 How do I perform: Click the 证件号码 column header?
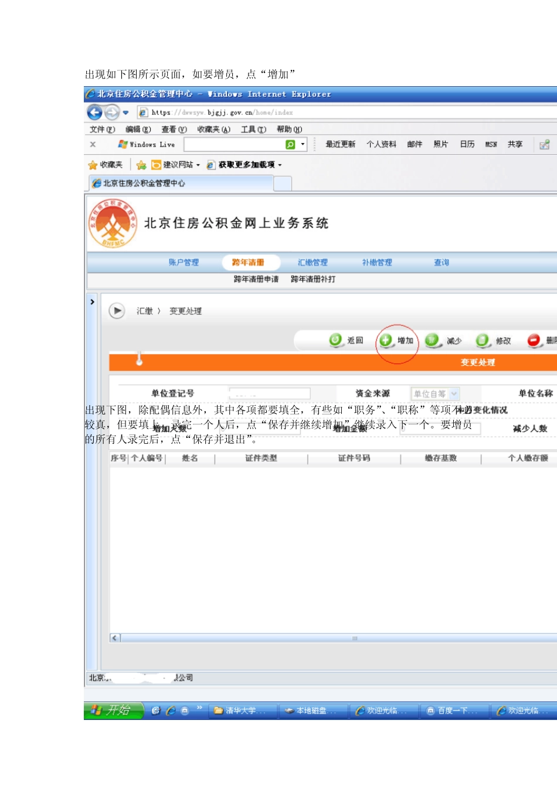point(354,458)
